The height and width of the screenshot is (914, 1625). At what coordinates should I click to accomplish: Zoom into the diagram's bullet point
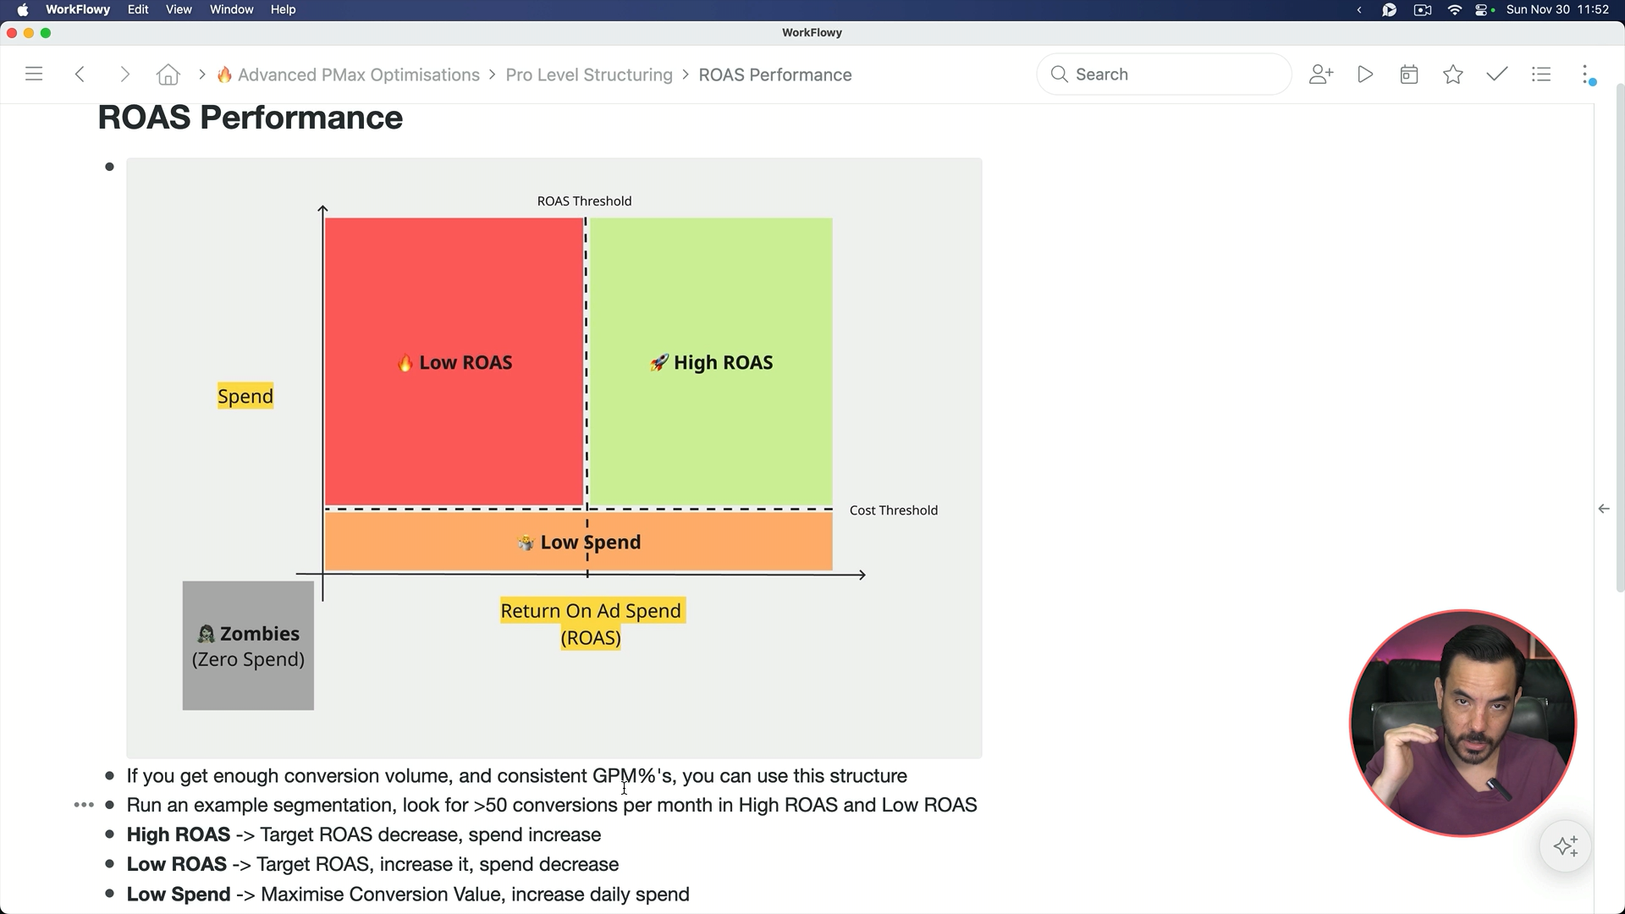109,167
